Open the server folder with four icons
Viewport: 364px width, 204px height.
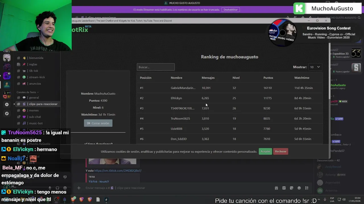(x=7, y=95)
